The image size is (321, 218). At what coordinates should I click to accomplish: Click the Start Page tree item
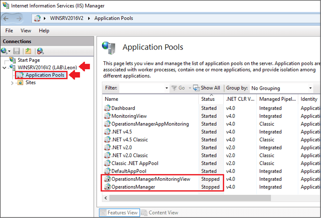[x=29, y=60]
